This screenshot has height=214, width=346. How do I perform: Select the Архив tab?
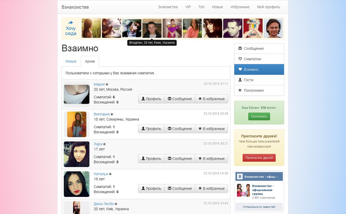click(90, 61)
